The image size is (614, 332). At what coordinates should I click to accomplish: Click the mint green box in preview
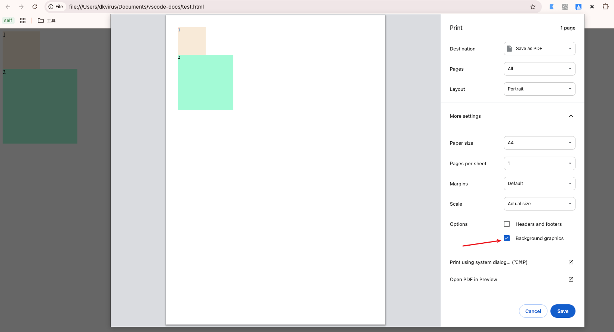point(206,83)
